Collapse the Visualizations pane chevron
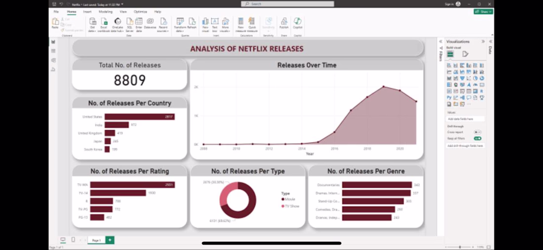543x250 pixels. click(483, 41)
